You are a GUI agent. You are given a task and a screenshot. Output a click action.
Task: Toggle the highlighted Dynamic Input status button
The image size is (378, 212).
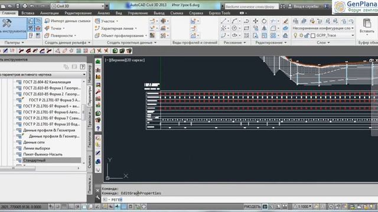click(x=117, y=207)
